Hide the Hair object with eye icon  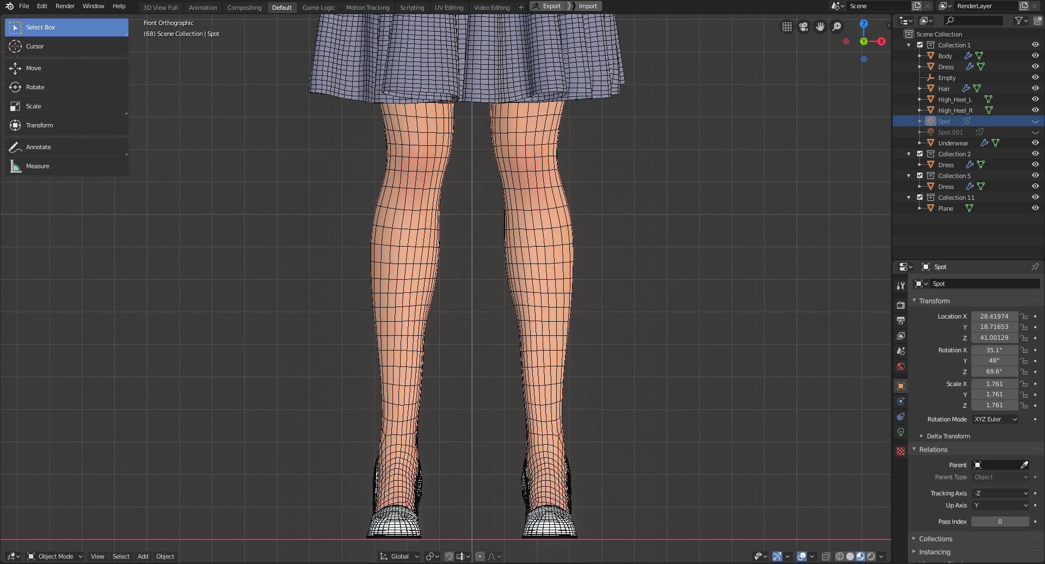(1035, 88)
